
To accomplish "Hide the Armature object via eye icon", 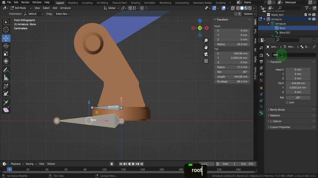I will click(310, 19).
